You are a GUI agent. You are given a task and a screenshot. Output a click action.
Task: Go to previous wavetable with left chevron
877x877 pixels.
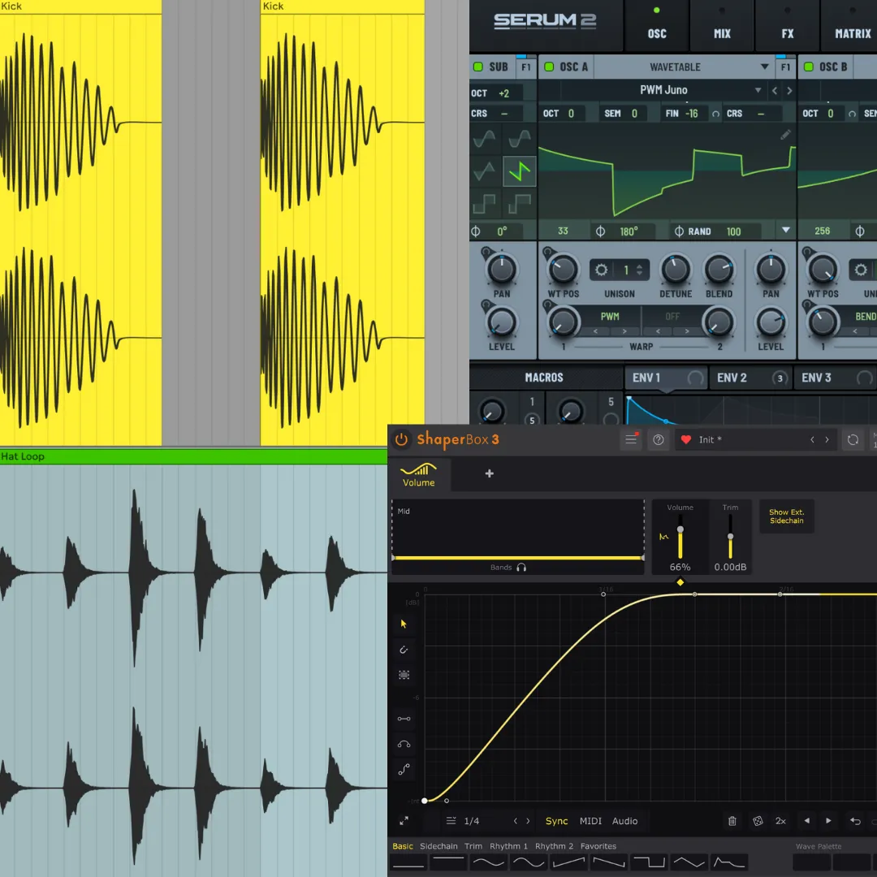(x=775, y=90)
